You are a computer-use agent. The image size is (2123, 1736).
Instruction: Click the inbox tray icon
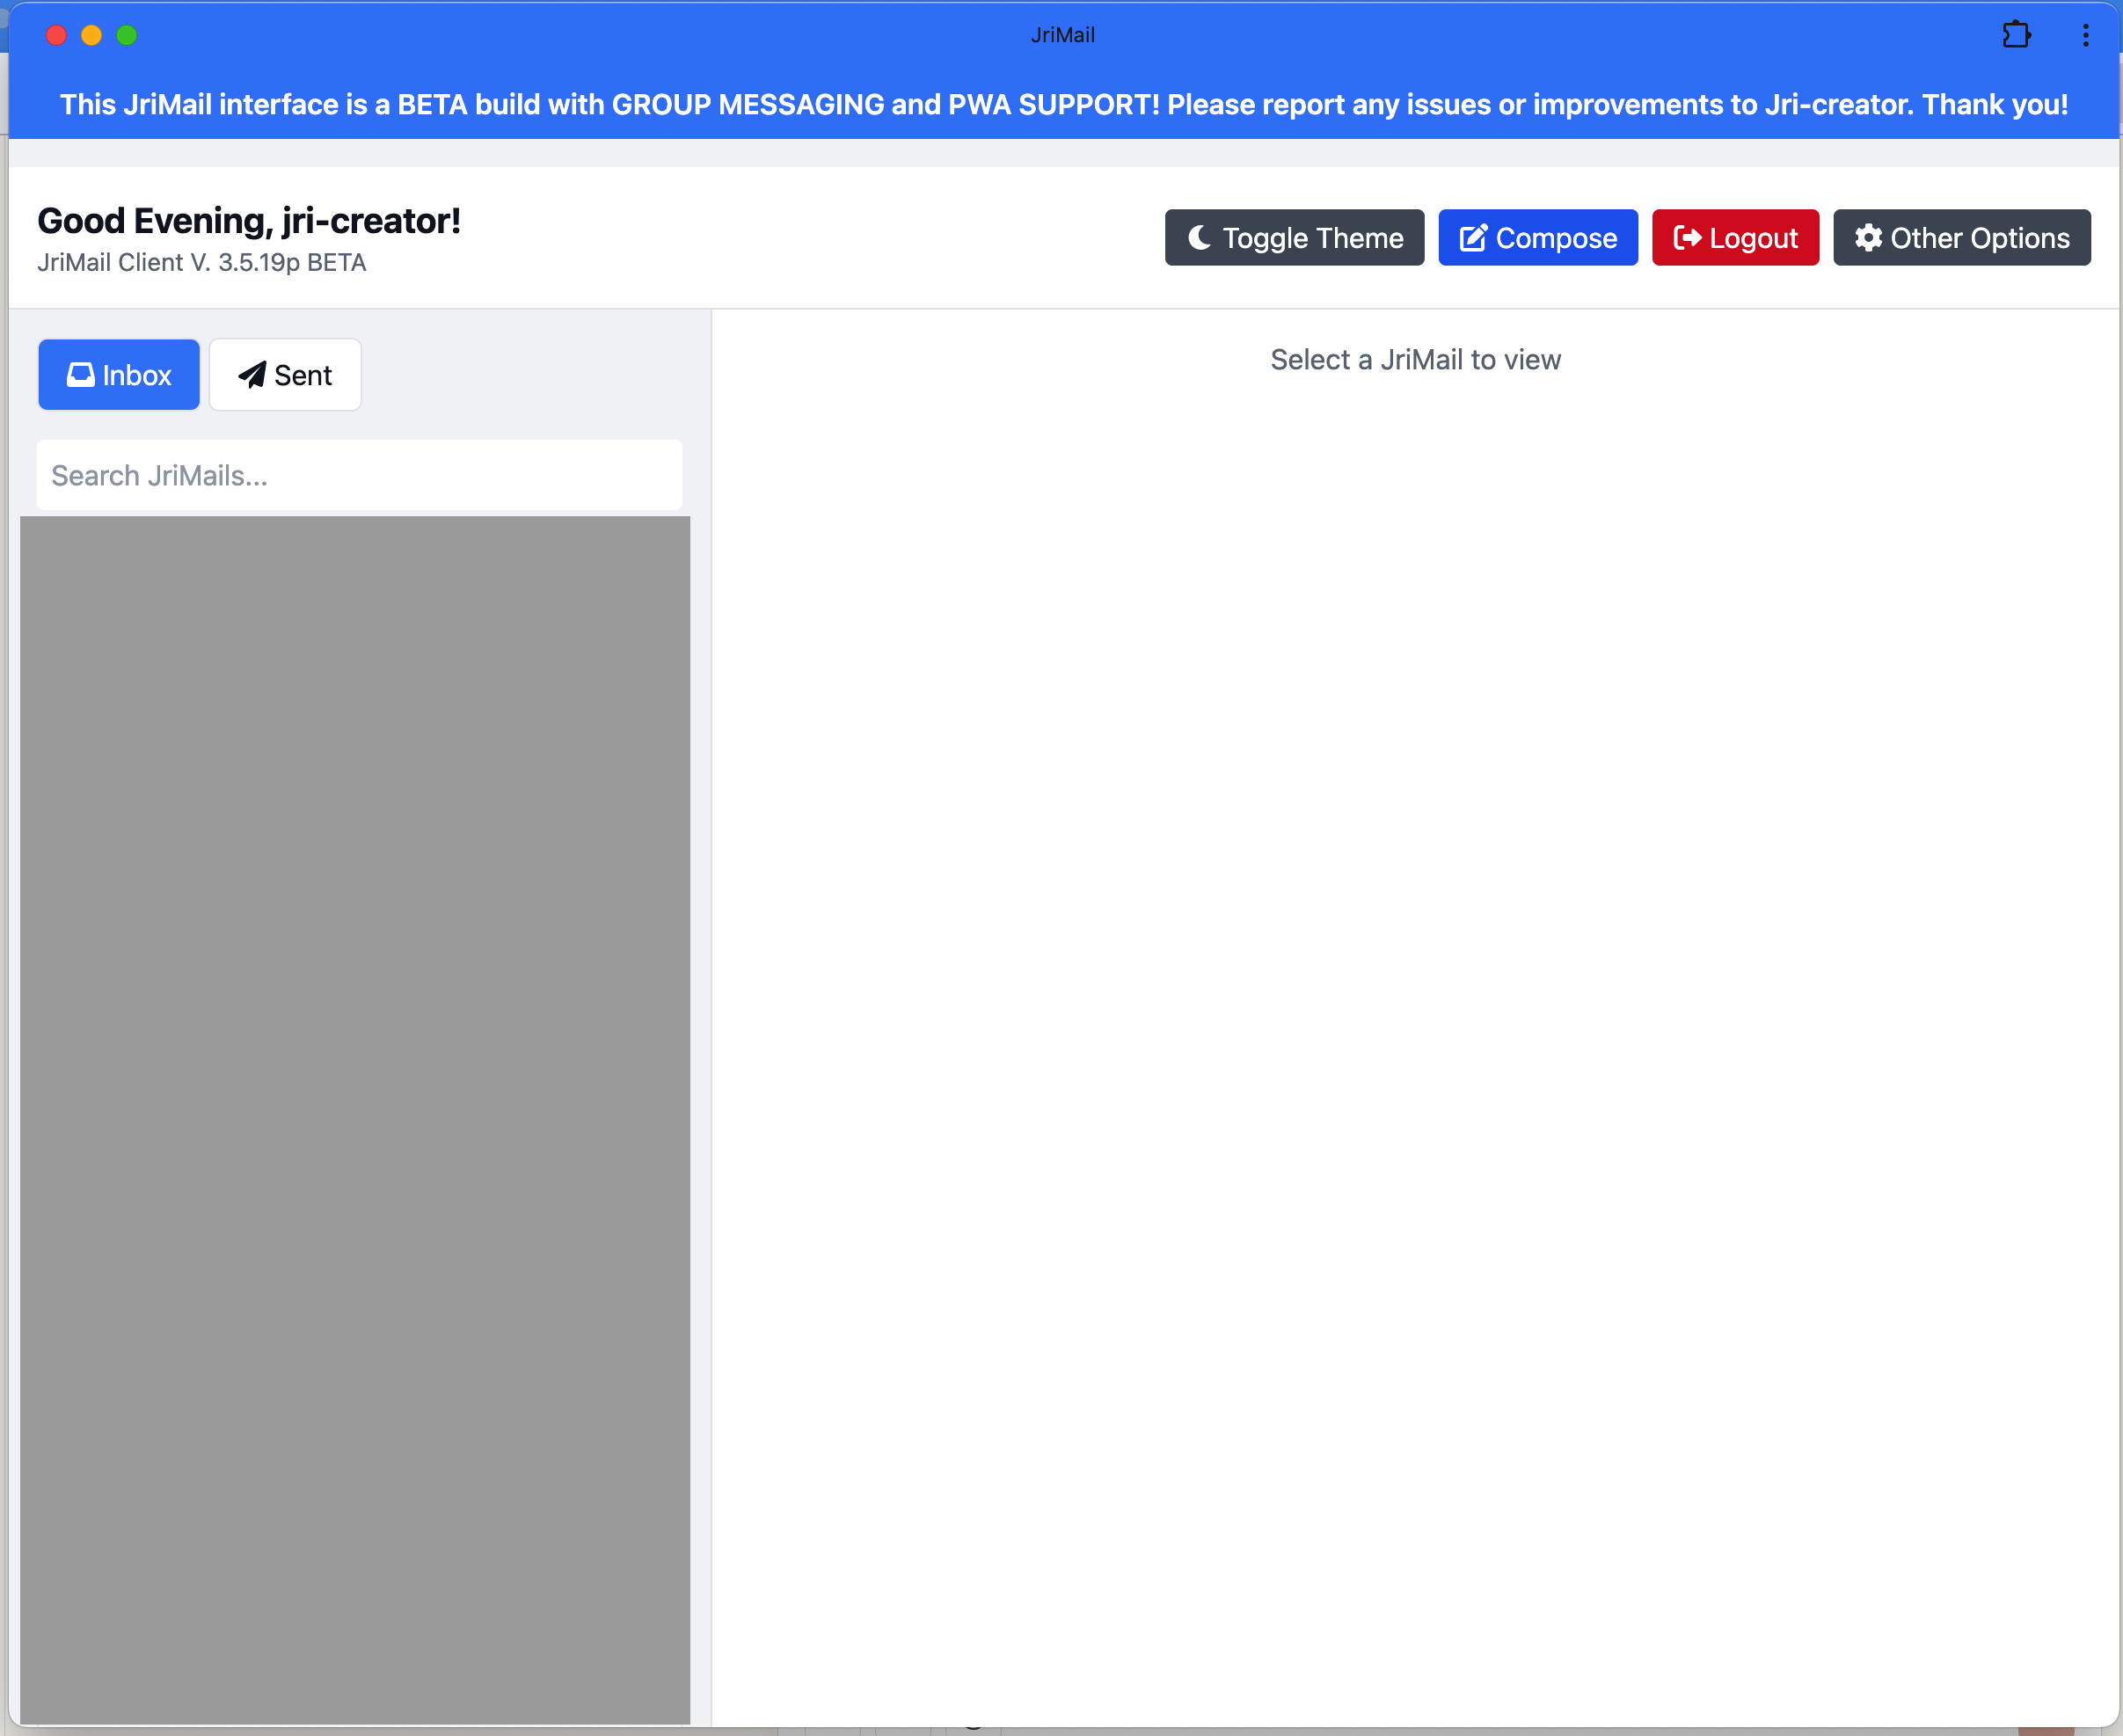[x=80, y=375]
